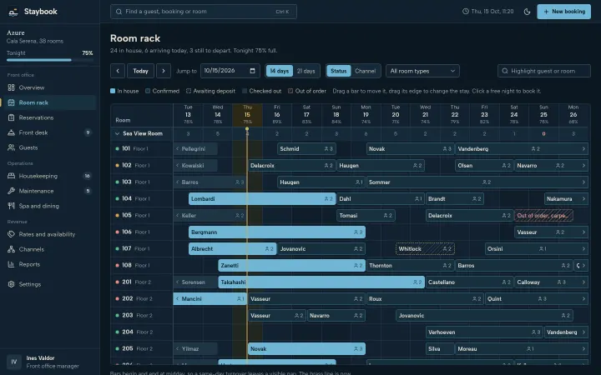Click room 102 status dot
The image size is (601, 375).
tap(117, 166)
